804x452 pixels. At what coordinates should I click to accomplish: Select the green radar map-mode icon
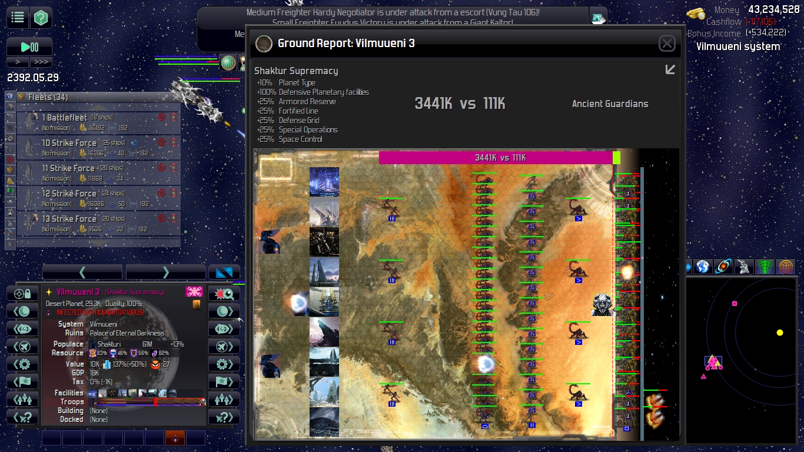pyautogui.click(x=765, y=267)
